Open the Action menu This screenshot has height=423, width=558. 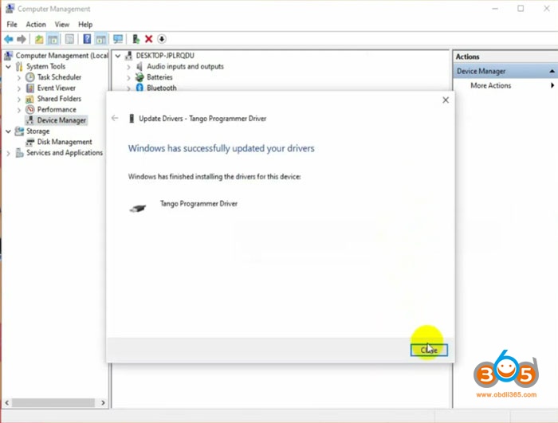click(x=36, y=25)
